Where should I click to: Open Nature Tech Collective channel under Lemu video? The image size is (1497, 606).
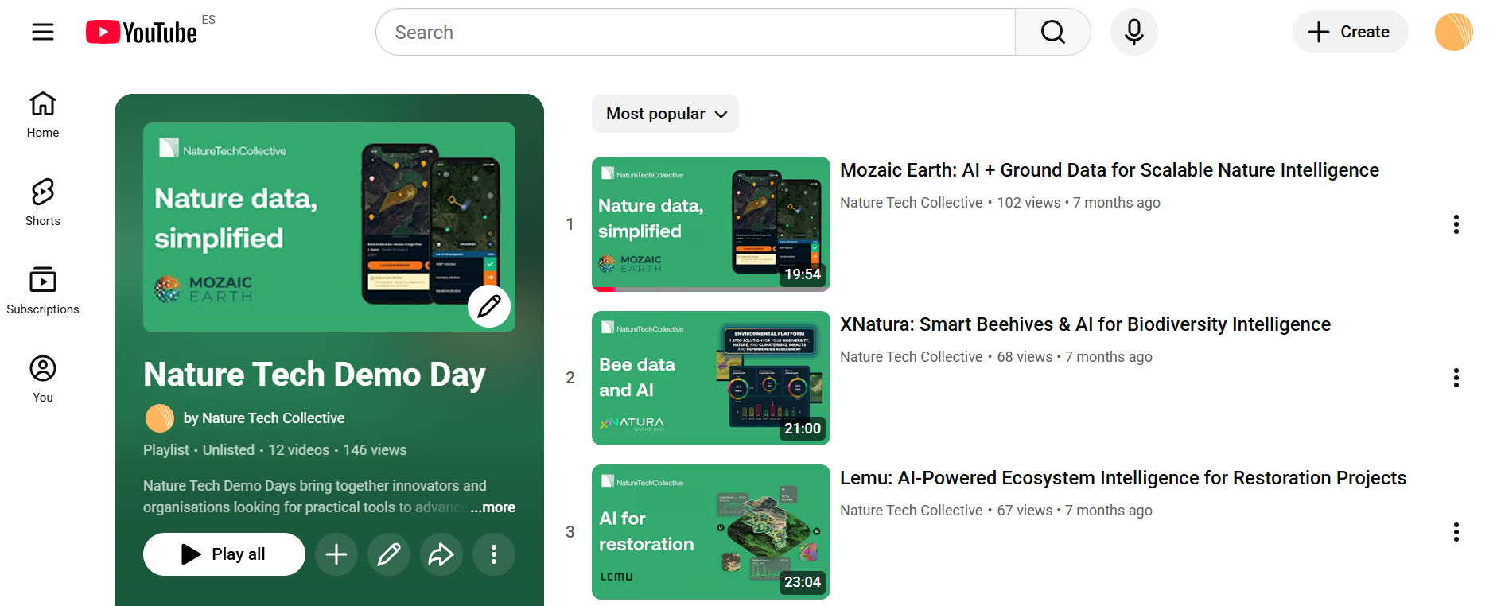pos(911,511)
